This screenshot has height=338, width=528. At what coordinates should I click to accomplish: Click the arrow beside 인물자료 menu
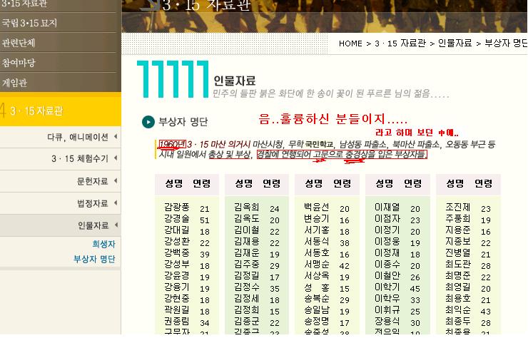[116, 225]
